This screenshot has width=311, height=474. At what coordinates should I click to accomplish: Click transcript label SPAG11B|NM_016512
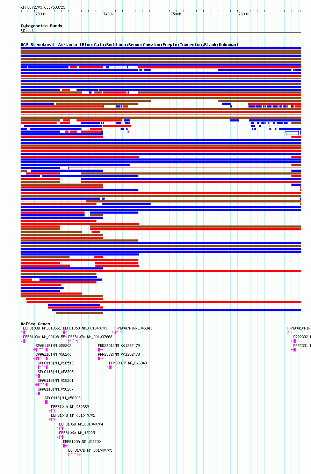[x=56, y=363]
